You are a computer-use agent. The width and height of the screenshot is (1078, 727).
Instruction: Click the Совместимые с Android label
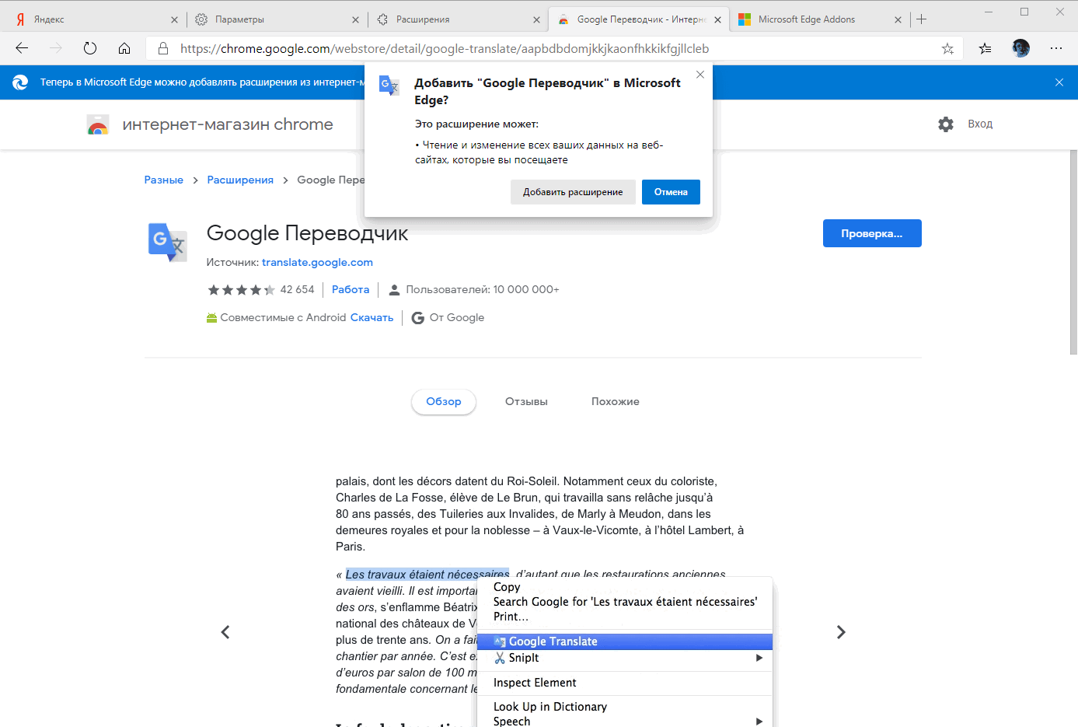click(x=283, y=317)
